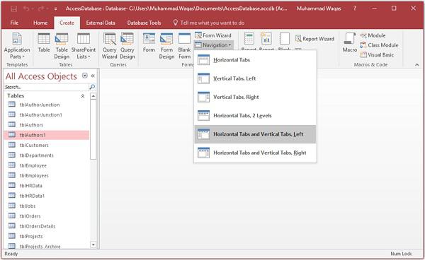The width and height of the screenshot is (425, 260).
Task: Choose Vertical Tabs, Right layout
Action: click(255, 97)
